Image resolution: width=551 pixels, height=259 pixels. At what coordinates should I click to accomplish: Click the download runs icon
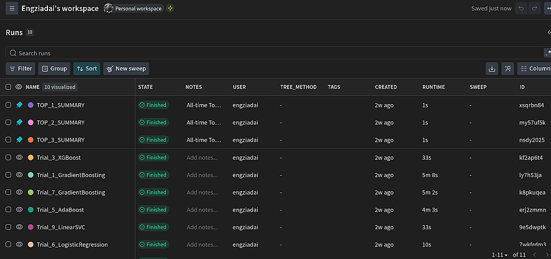[492, 69]
